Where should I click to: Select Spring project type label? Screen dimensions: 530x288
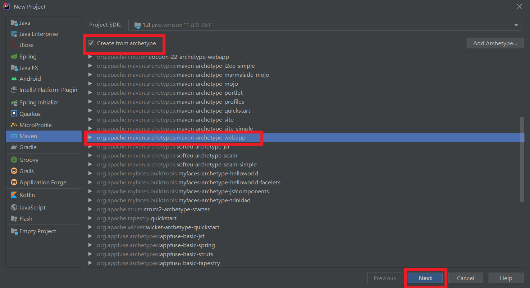point(28,57)
